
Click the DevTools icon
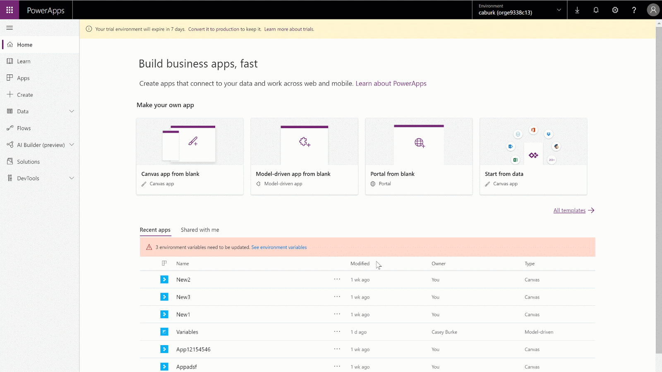click(x=10, y=178)
